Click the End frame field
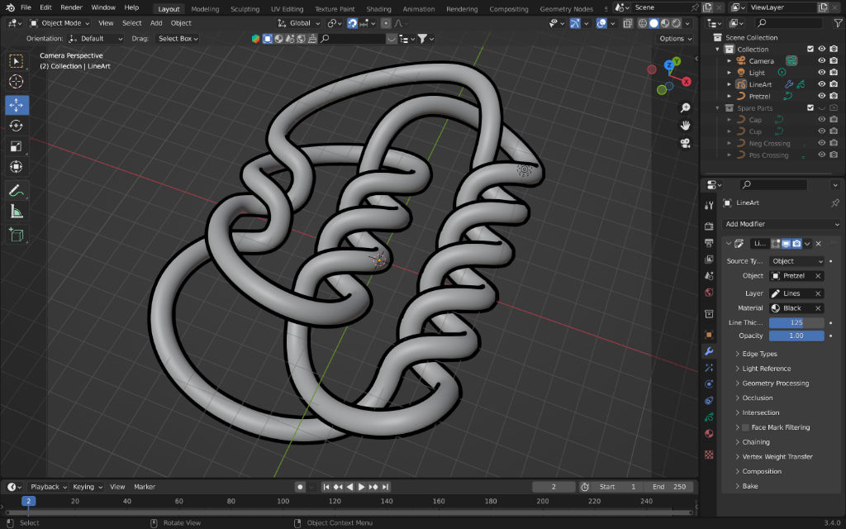The image size is (846, 529). point(668,487)
